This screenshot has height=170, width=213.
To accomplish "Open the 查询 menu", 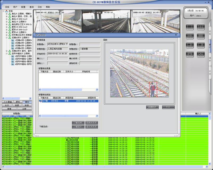I will 31,7.
